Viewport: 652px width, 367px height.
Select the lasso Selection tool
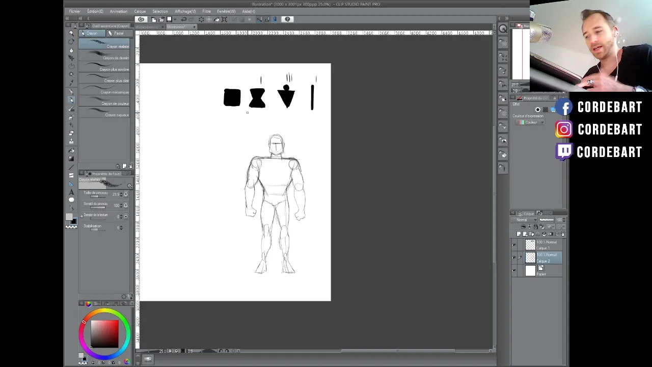(71, 66)
